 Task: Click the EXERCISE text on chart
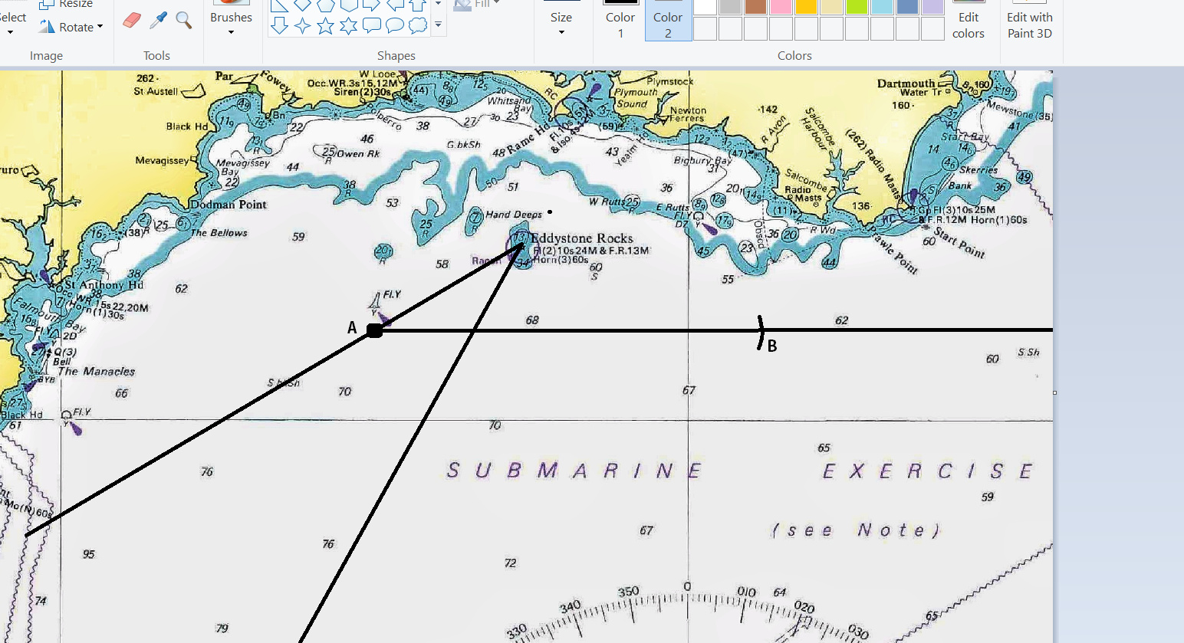(928, 471)
